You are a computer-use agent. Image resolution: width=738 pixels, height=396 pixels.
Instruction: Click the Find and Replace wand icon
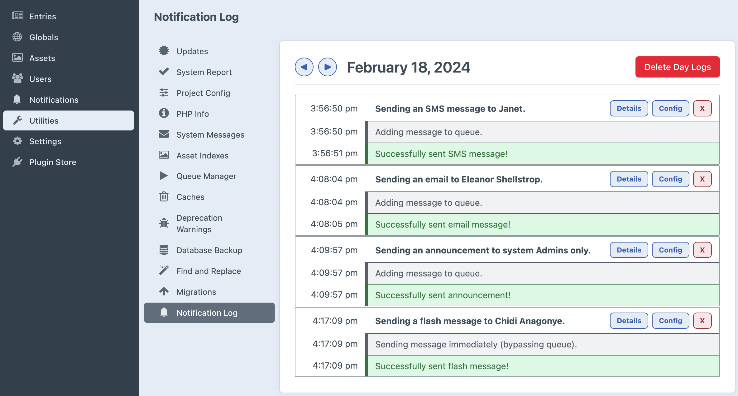pyautogui.click(x=164, y=271)
